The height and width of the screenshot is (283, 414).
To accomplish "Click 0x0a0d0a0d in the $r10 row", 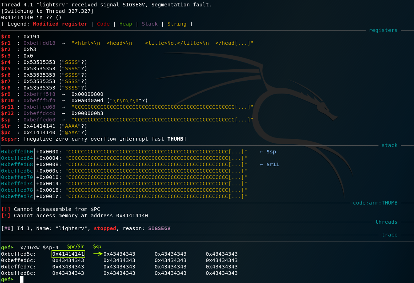I will point(87,100).
